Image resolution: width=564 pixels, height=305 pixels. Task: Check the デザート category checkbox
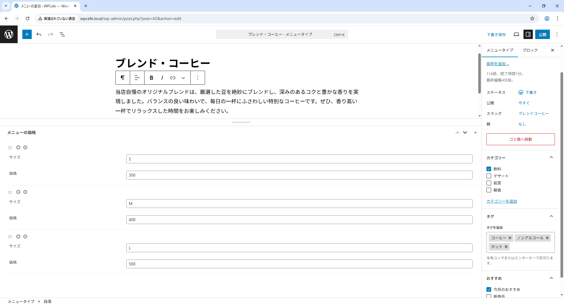[489, 176]
